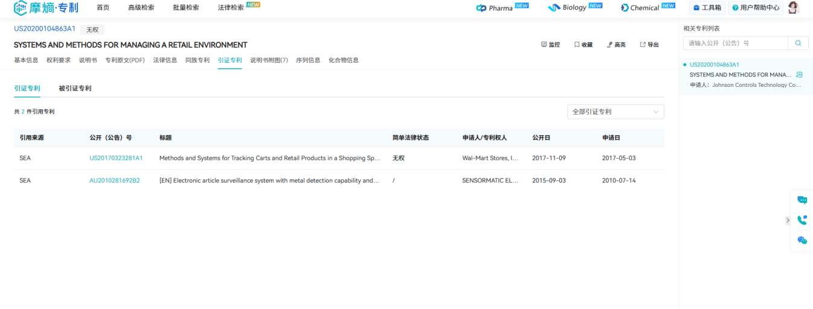
Task: Open 用户帮助中心 help center
Action: click(x=756, y=8)
